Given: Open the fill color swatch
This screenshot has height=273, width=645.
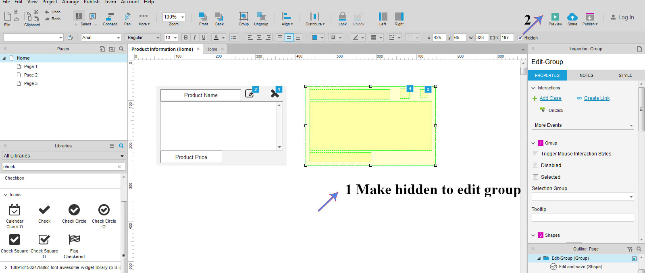Looking at the screenshot, I should click(x=315, y=37).
